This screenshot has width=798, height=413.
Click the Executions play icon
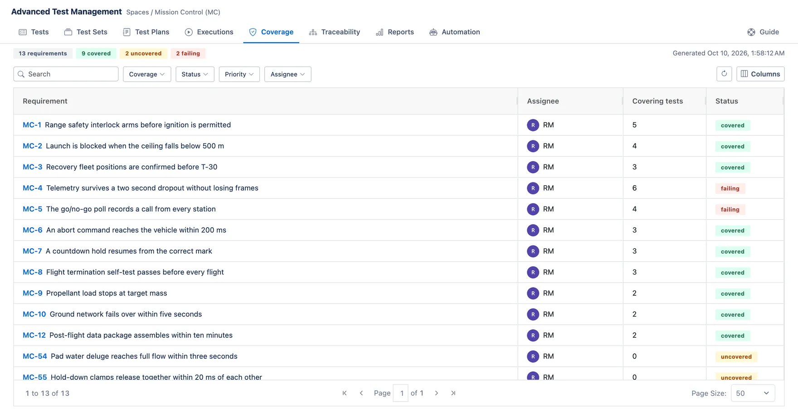pos(189,32)
